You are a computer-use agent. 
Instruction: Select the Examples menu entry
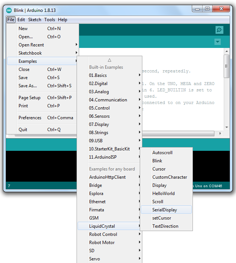[42, 61]
